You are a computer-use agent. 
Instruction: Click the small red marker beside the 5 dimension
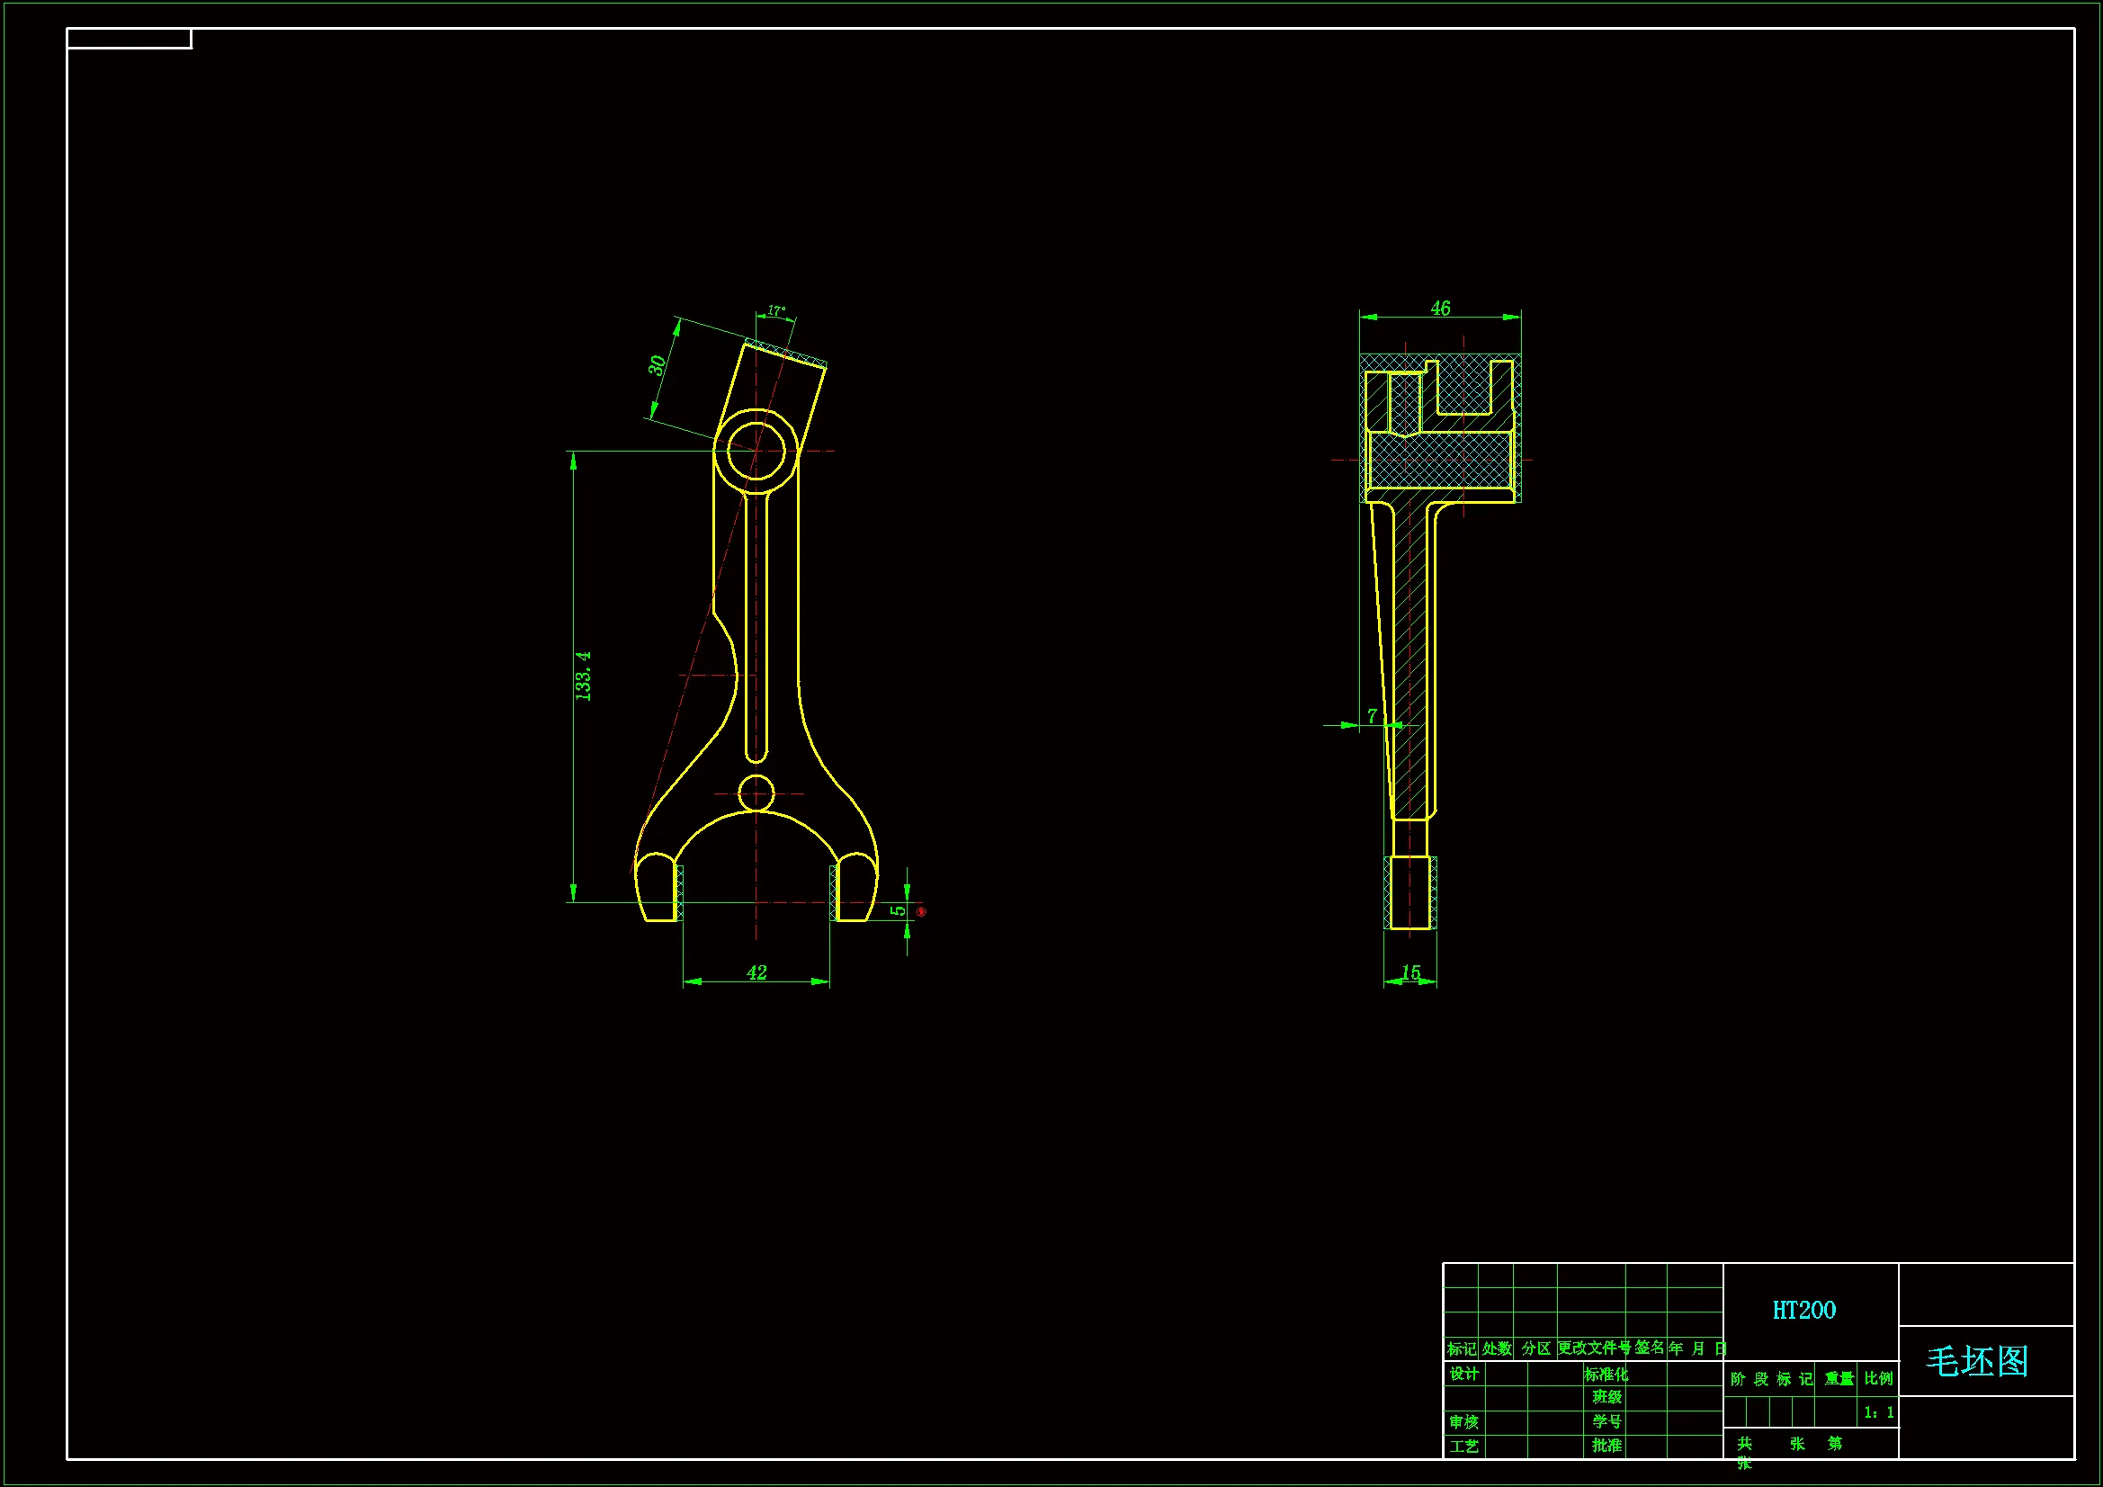921,911
